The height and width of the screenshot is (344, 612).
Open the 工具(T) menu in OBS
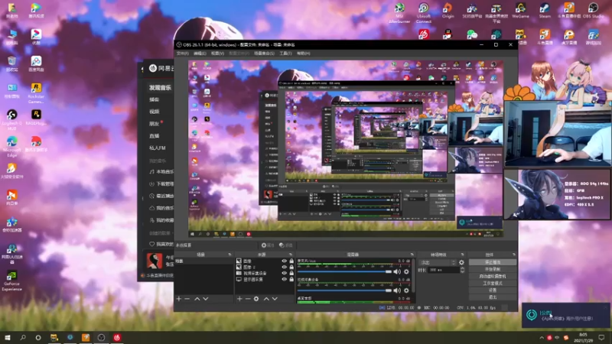(x=285, y=54)
